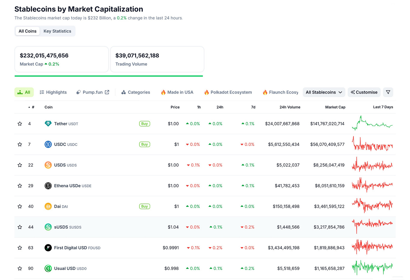The width and height of the screenshot is (410, 280).
Task: Open Usual USD's 7-day sparkline chart
Action: point(372,268)
